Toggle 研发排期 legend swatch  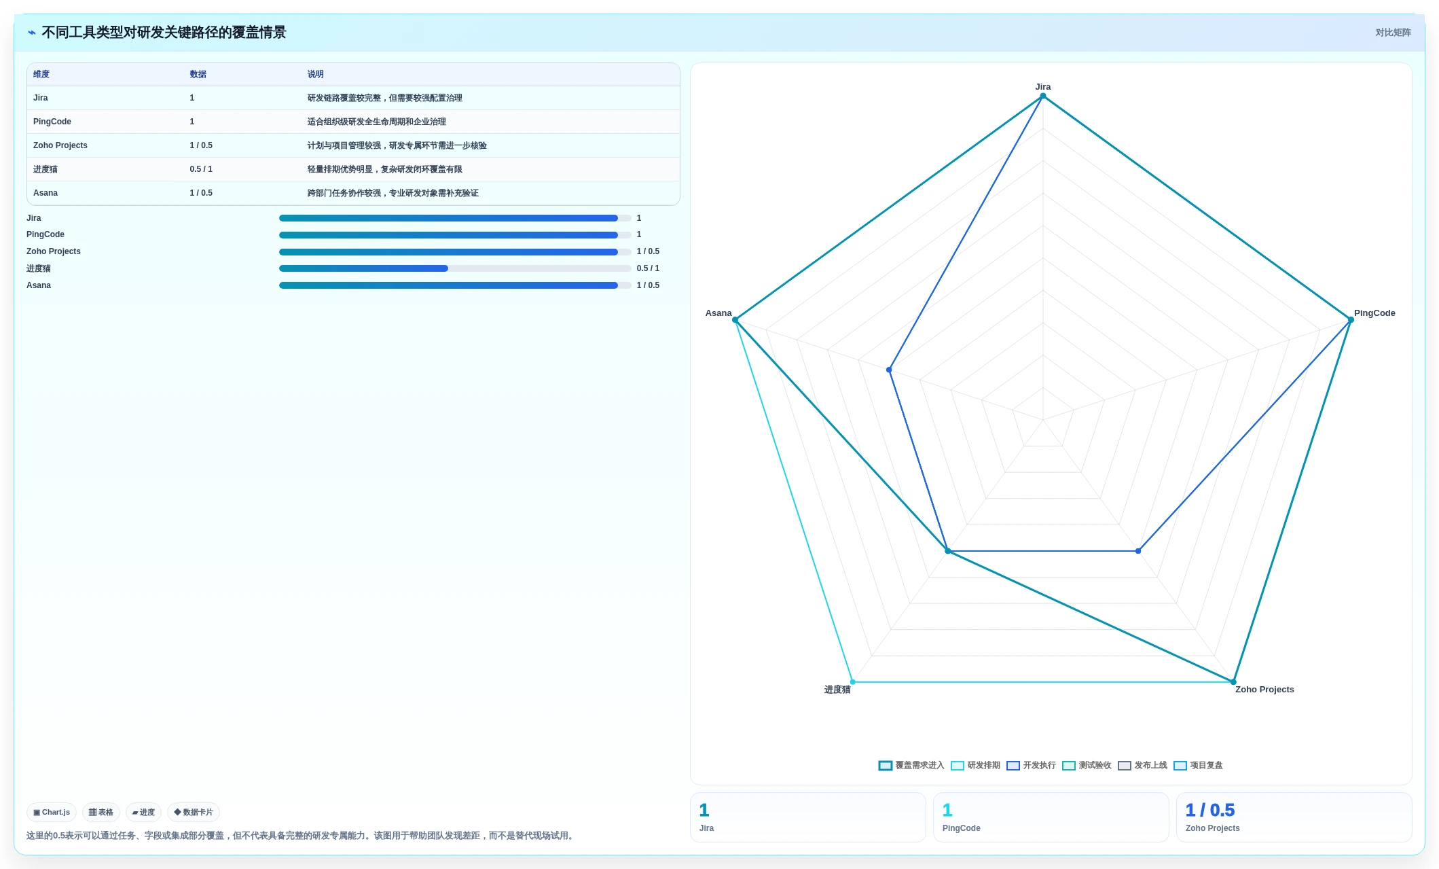pos(958,766)
